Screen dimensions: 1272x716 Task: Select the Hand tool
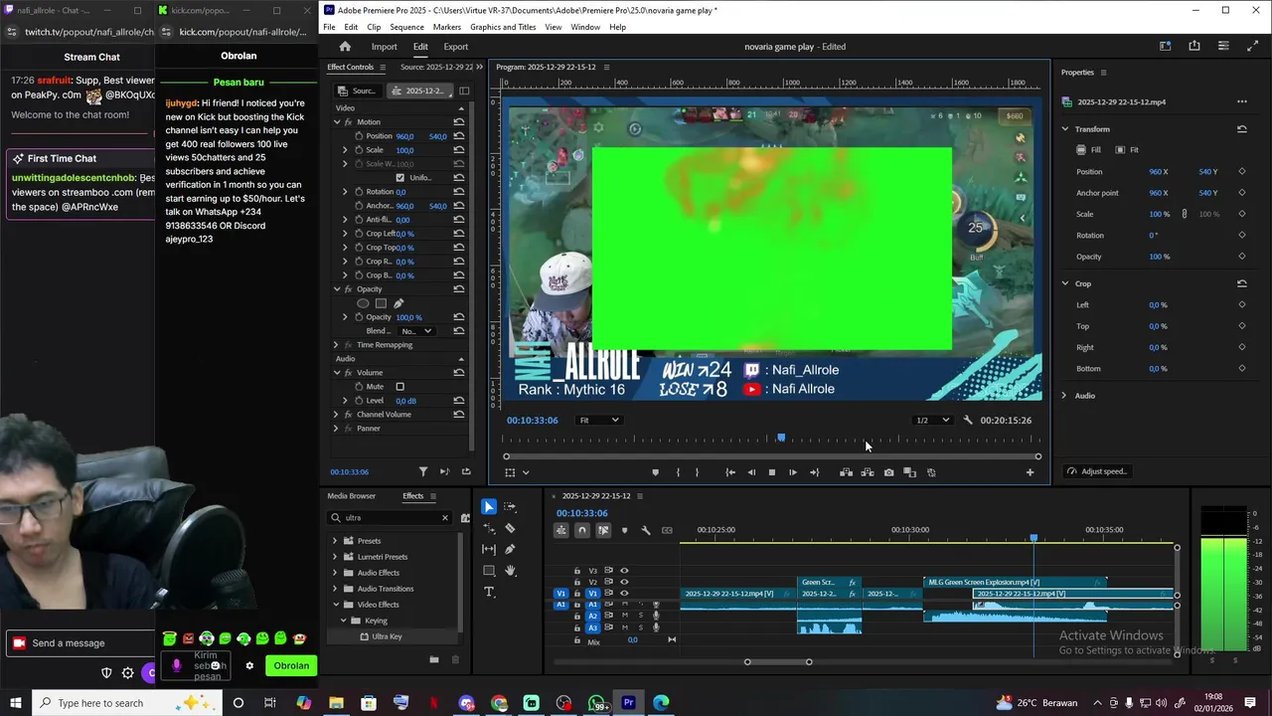click(x=510, y=571)
